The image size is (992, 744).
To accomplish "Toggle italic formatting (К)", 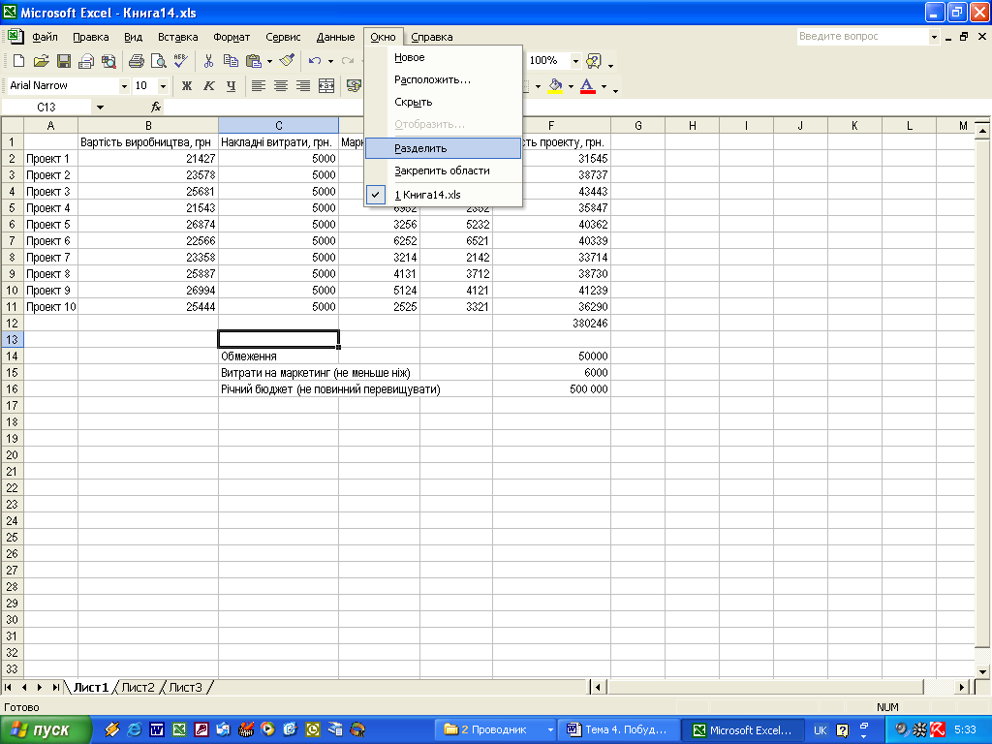I will point(209,85).
